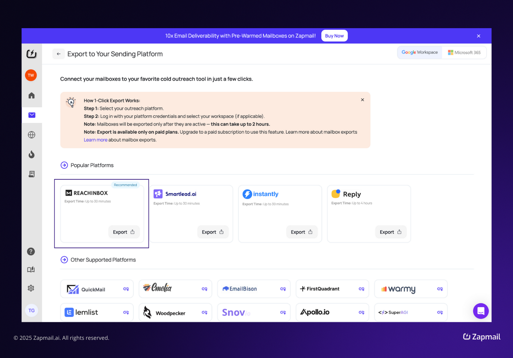513x358 pixels.
Task: Click the Zapmail logo in the sidebar
Action: tap(31, 54)
